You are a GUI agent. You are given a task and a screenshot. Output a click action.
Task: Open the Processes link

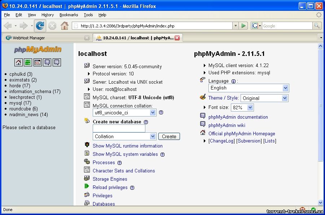tap(104, 163)
